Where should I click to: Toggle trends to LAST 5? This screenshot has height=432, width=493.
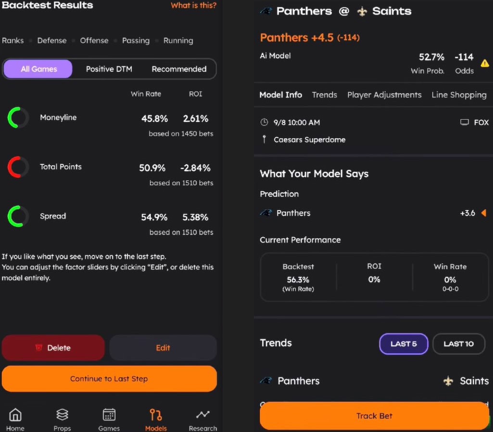coord(404,344)
